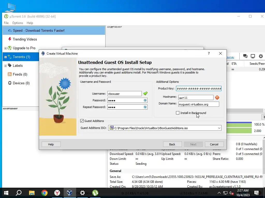The image size is (265, 198).
Task: Click the uTorrent chat bubbles toolbar icon
Action: click(245, 56)
